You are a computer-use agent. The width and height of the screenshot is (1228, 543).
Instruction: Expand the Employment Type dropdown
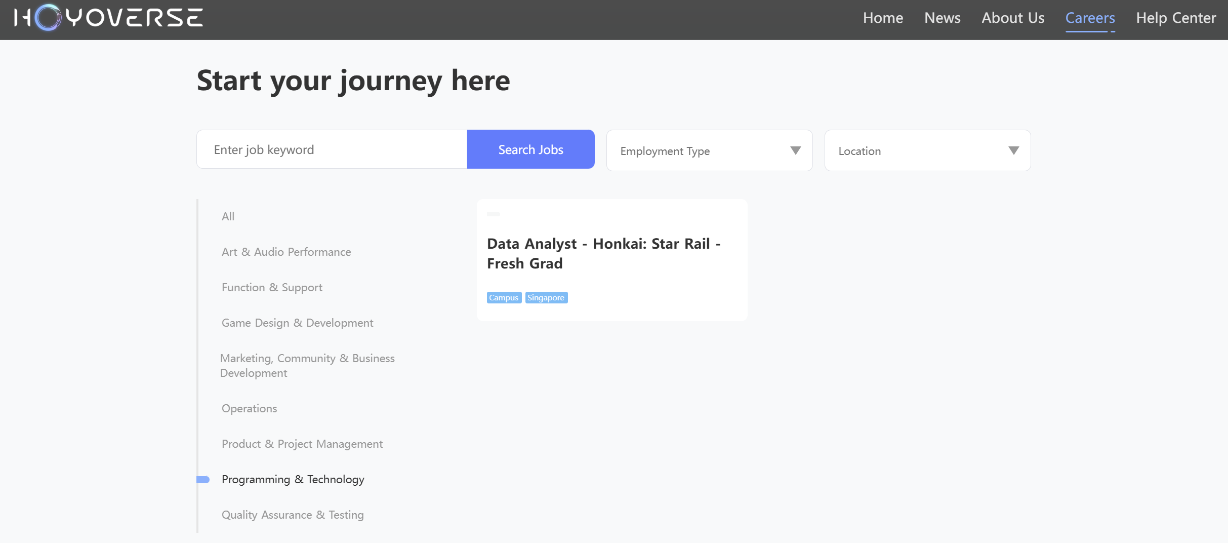709,150
